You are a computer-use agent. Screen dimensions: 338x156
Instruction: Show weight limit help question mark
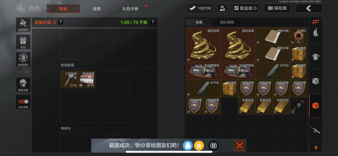153,22
